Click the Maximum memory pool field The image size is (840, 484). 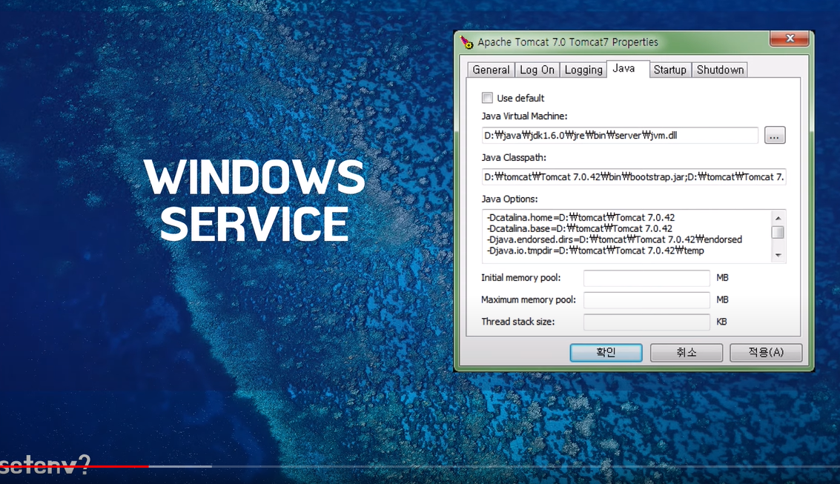646,300
